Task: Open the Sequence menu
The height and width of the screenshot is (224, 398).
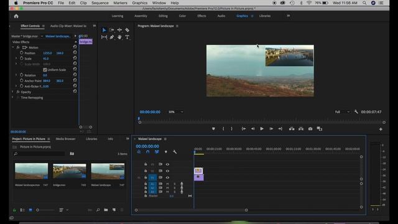Action: pyautogui.click(x=99, y=3)
